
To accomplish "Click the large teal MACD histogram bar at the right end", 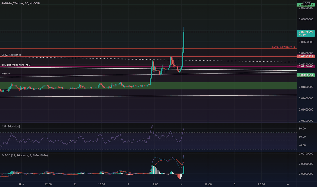I will (184, 170).
